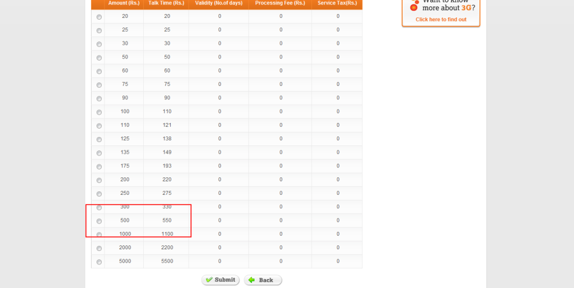
Task: Open the 'Click here to find out' link
Action: pyautogui.click(x=441, y=20)
